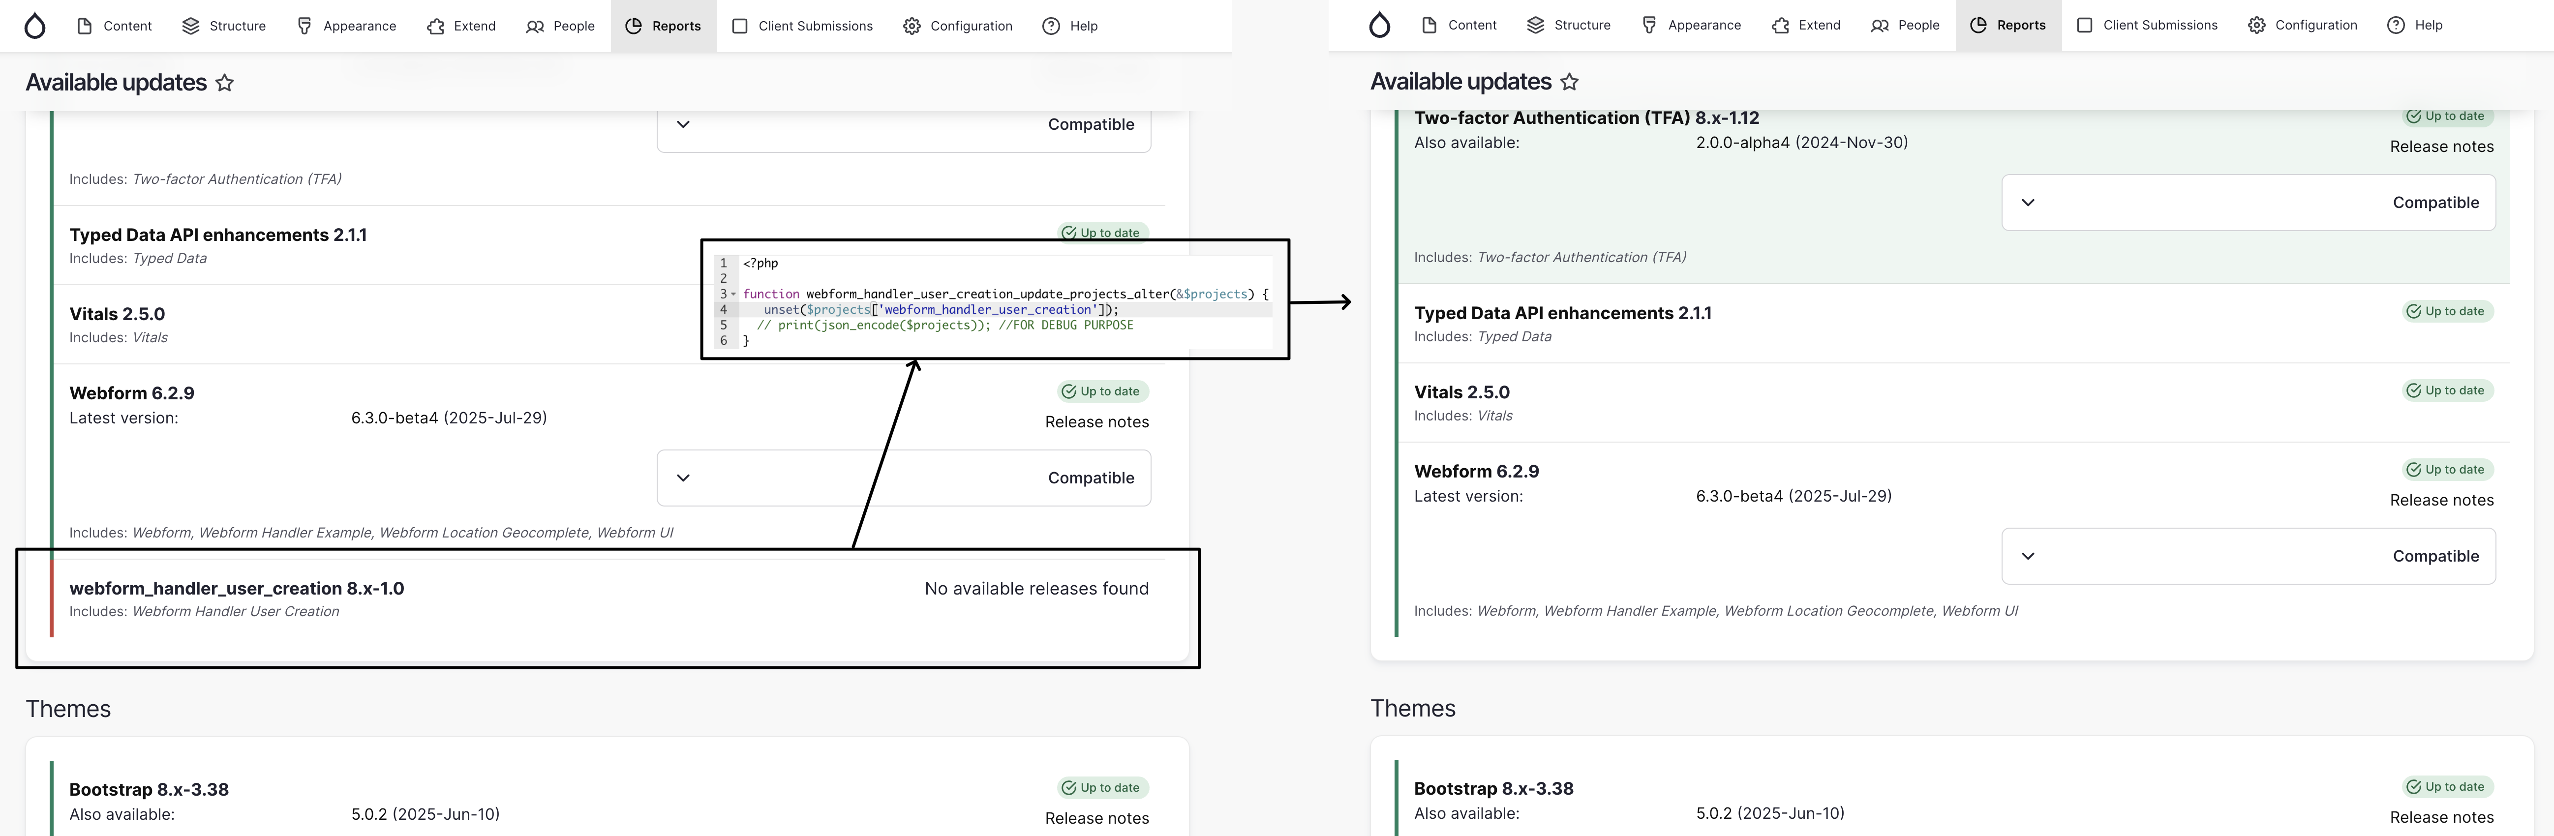Open Structure in the left admin toolbar
The width and height of the screenshot is (2554, 836).
click(x=224, y=26)
